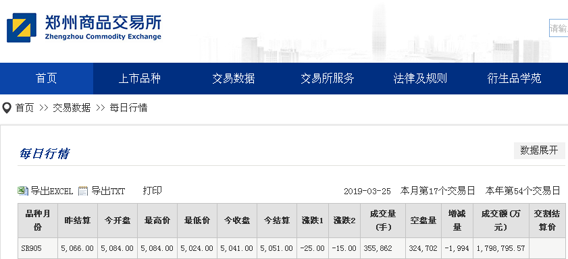Click the 324,702 open interest cell
The image size is (568, 259).
click(423, 248)
